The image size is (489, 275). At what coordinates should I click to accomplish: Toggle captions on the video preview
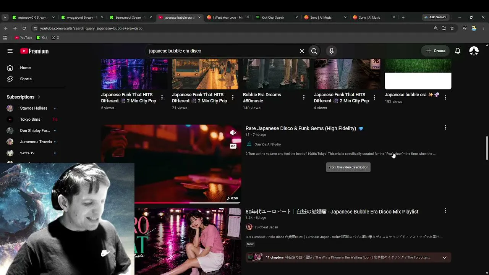pyautogui.click(x=233, y=146)
